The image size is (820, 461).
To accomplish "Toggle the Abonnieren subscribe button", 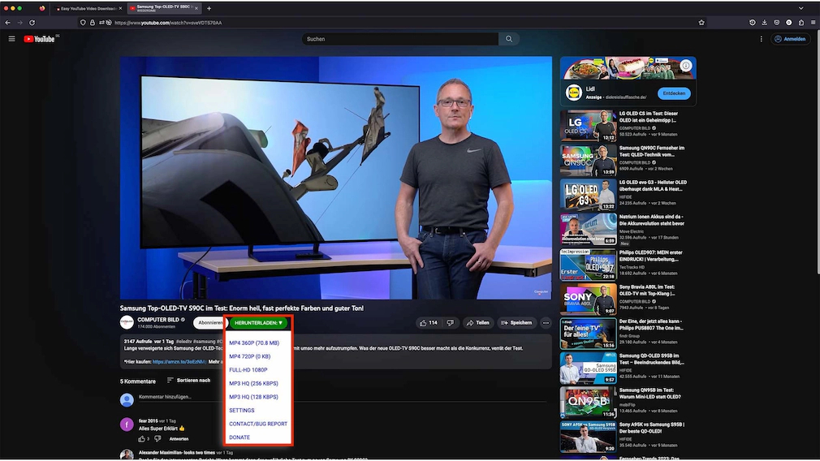I will pyautogui.click(x=209, y=323).
